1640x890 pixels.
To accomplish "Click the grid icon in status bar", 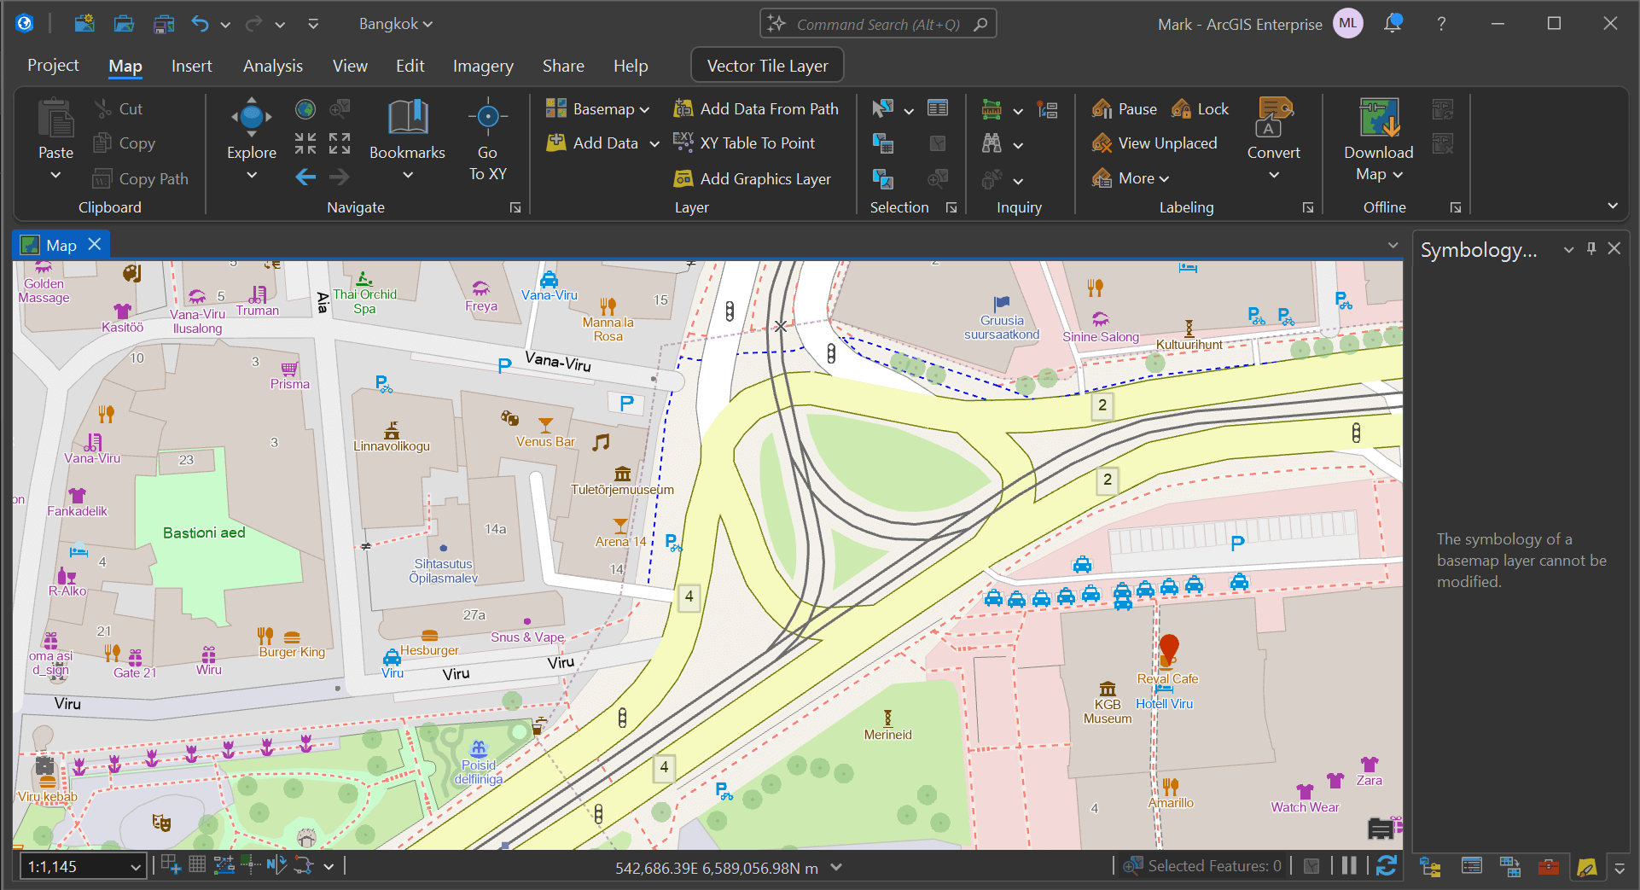I will point(197,865).
